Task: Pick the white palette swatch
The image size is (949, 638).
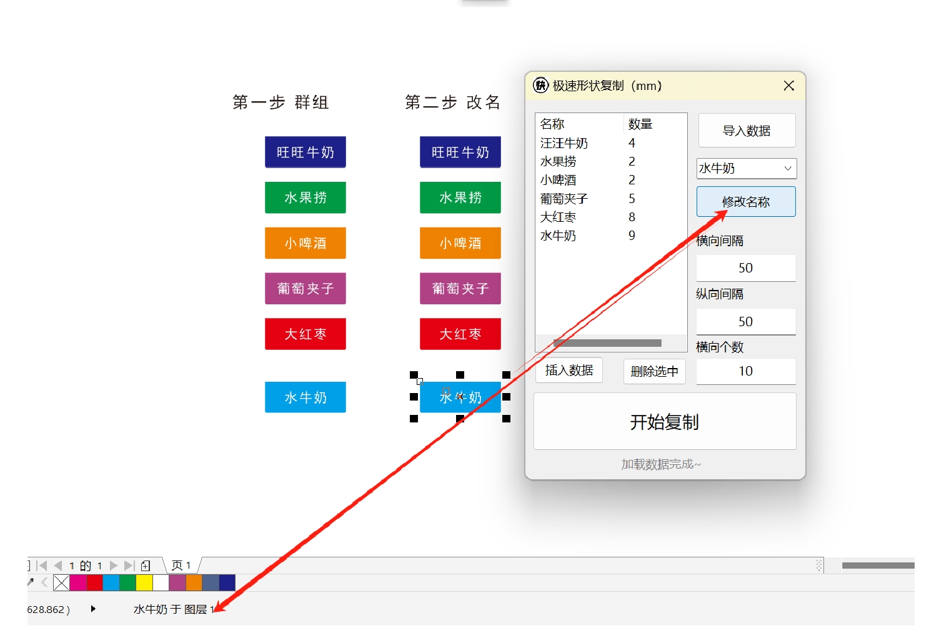Action: click(x=161, y=583)
